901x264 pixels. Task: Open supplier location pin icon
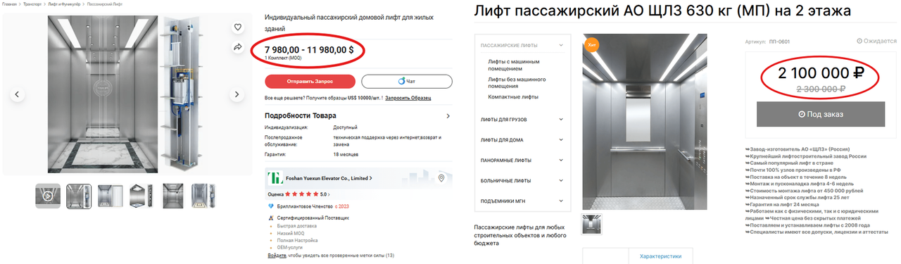441,178
